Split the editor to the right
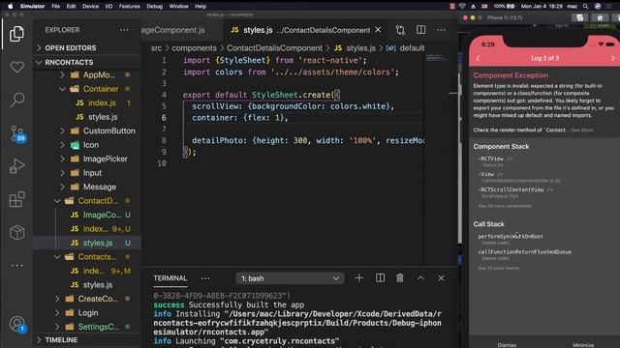The height and width of the screenshot is (348, 620). [x=420, y=30]
